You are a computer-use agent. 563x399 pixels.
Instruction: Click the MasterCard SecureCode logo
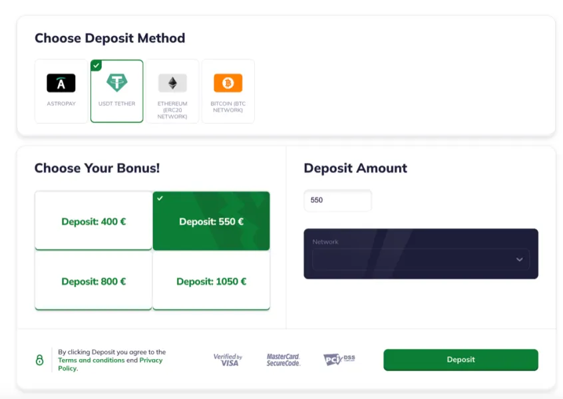283,360
